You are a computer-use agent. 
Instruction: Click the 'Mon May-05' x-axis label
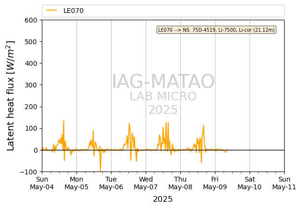pos(76,183)
